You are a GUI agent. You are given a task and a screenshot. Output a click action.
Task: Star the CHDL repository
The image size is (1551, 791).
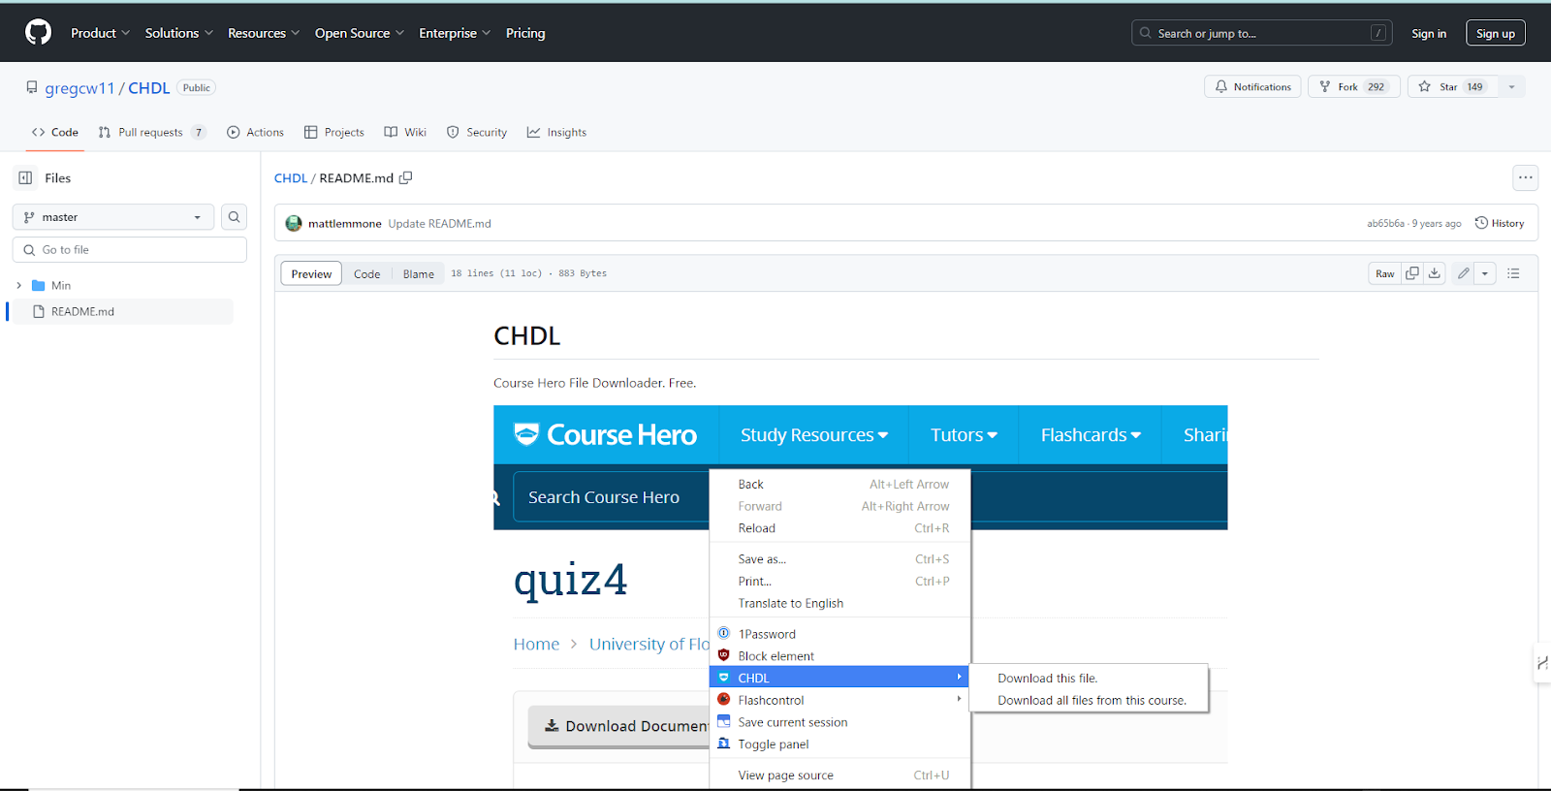click(1452, 86)
